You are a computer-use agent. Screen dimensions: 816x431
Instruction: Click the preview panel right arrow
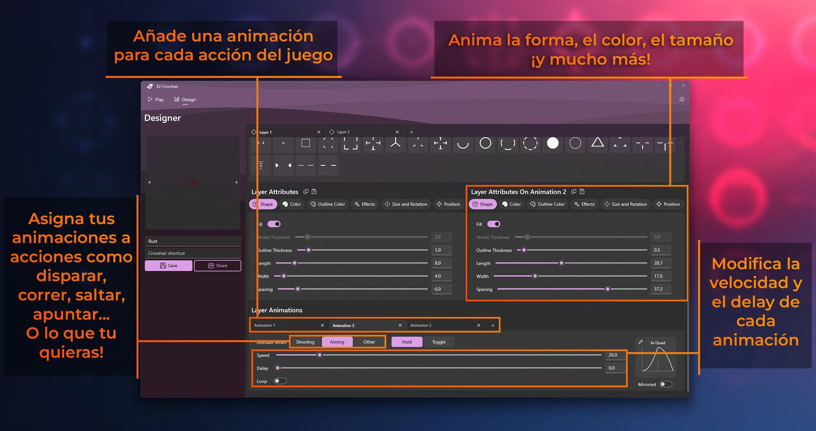[x=237, y=183]
